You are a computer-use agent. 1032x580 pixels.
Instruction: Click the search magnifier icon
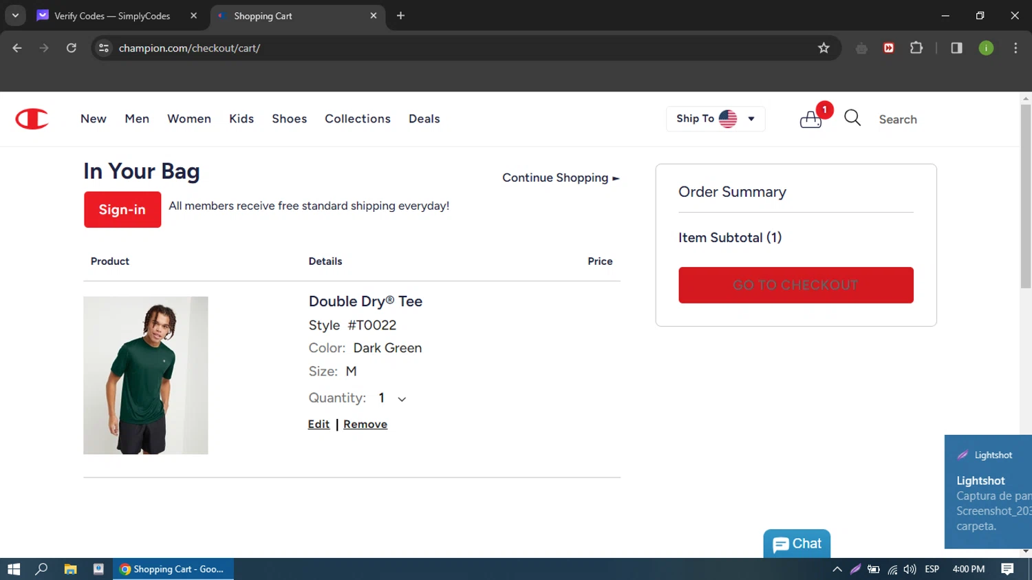click(x=852, y=118)
